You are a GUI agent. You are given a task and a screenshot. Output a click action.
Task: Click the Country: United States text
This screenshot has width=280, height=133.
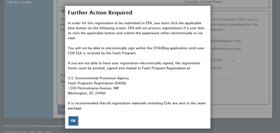click(203, 2)
